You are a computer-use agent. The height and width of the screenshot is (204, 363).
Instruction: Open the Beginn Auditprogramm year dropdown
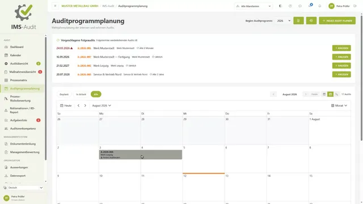283,21
